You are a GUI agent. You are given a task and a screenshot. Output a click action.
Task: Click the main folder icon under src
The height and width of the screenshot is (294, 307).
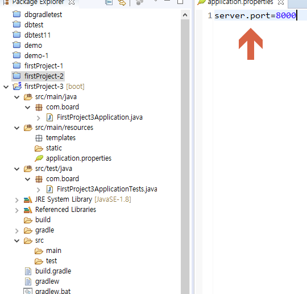pos(39,251)
